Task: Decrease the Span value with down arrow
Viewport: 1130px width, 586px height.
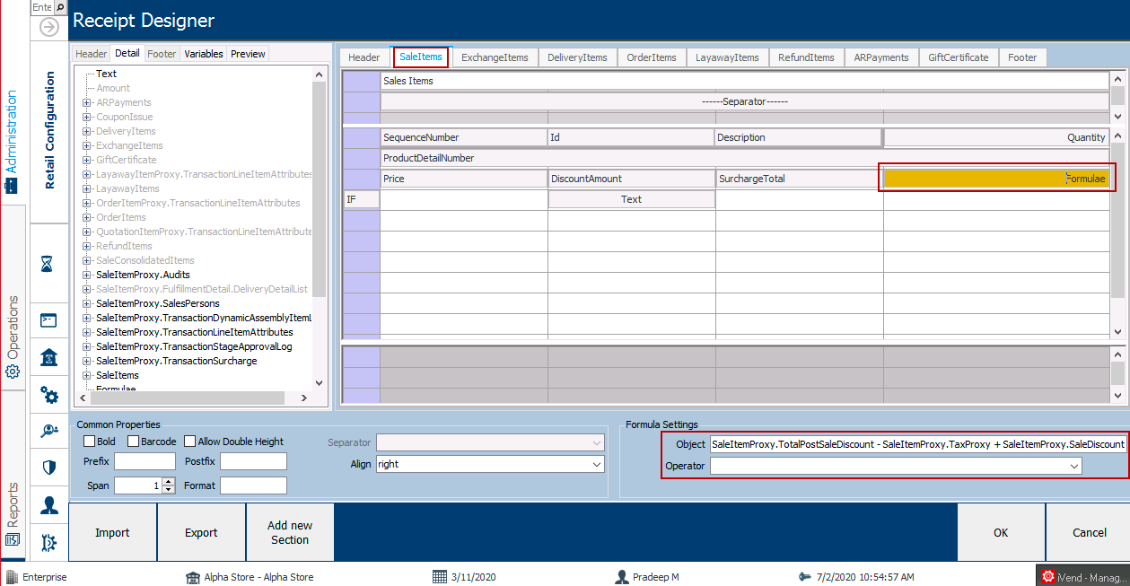Action: click(x=168, y=490)
